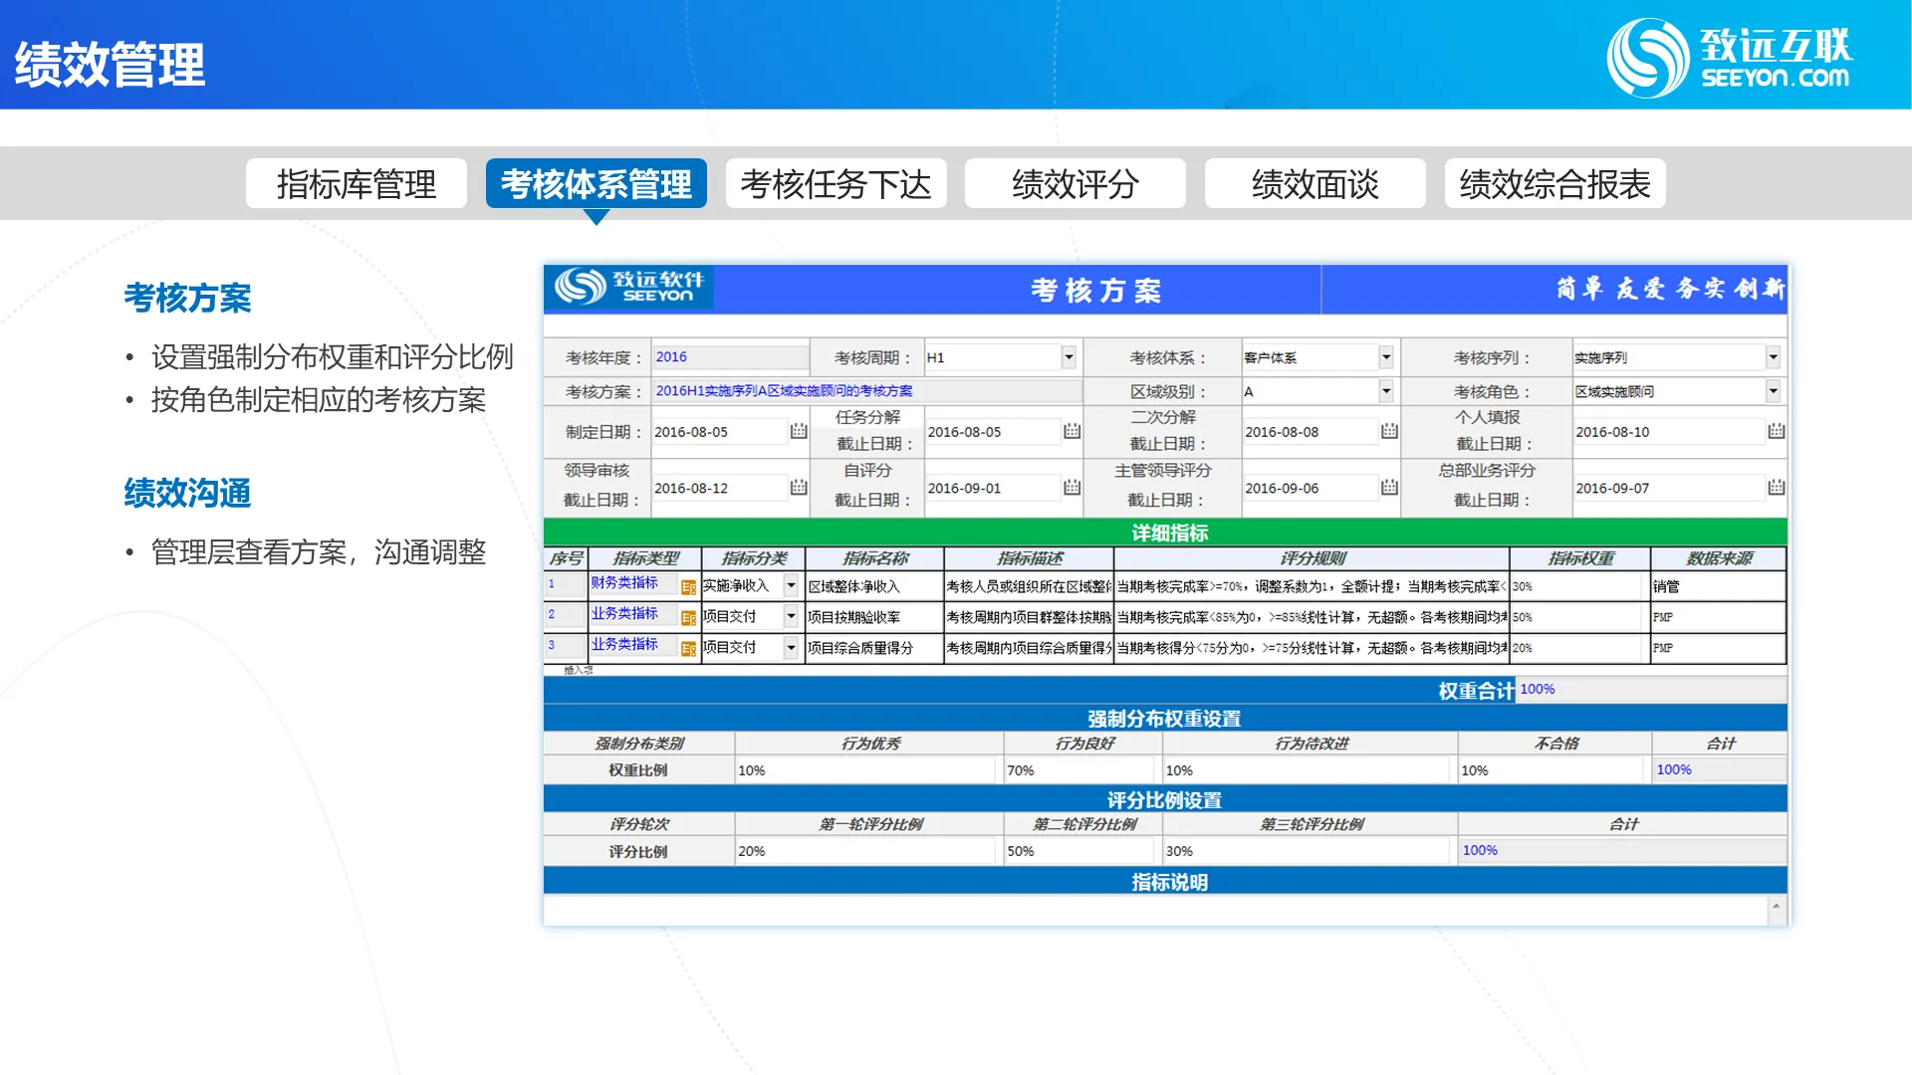1912x1075 pixels.
Task: Open calendar for 自评分截止日期
Action: (1072, 487)
